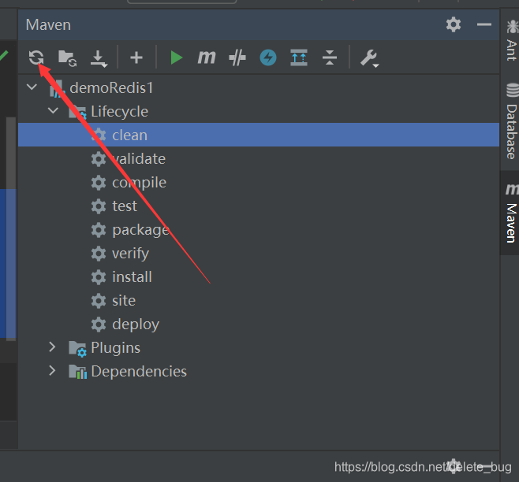Open the Ant tool window tab

click(512, 40)
